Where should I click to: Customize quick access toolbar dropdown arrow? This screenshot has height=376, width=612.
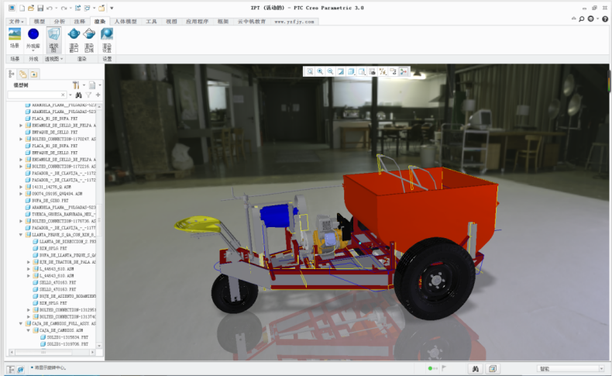click(112, 8)
